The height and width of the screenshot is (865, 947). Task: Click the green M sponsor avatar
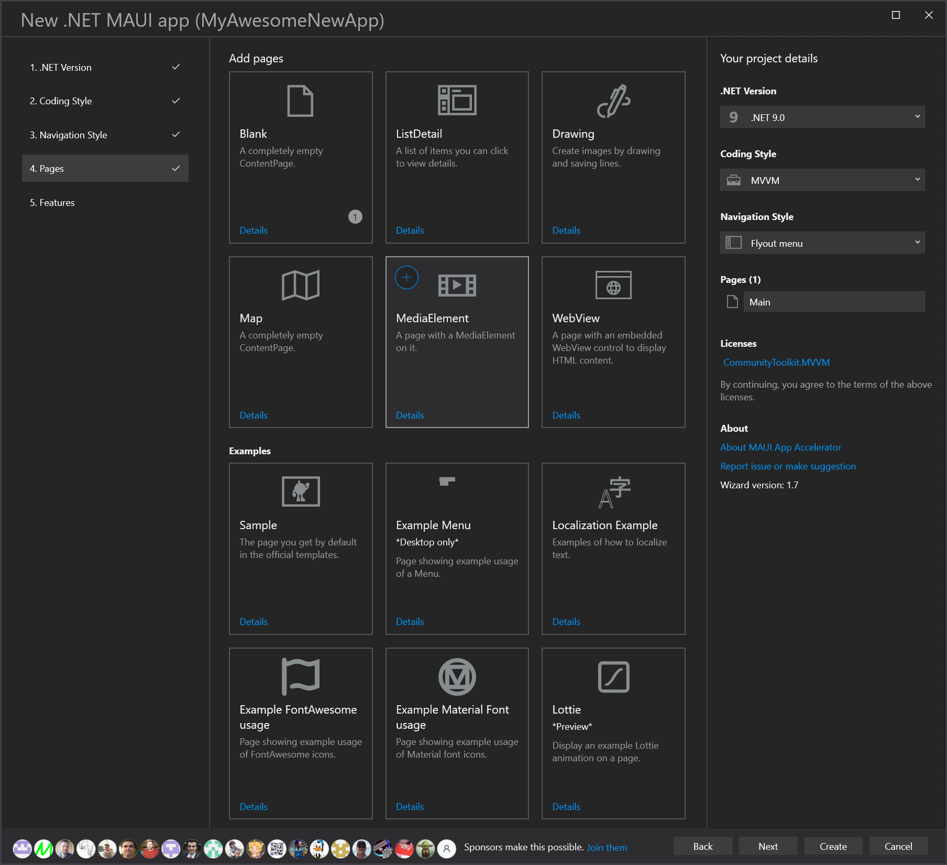pyautogui.click(x=43, y=848)
